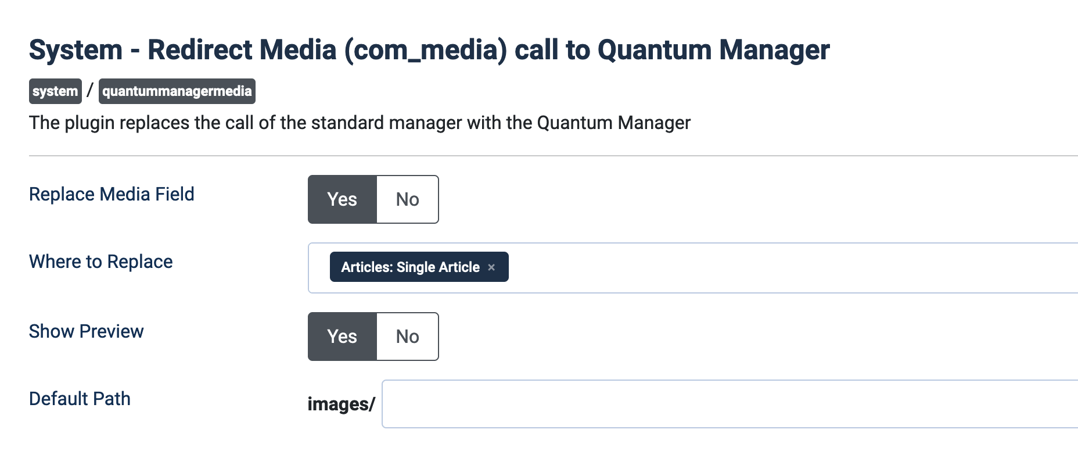Click the Where to Replace label
Image resolution: width=1078 pixels, height=458 pixels.
100,262
